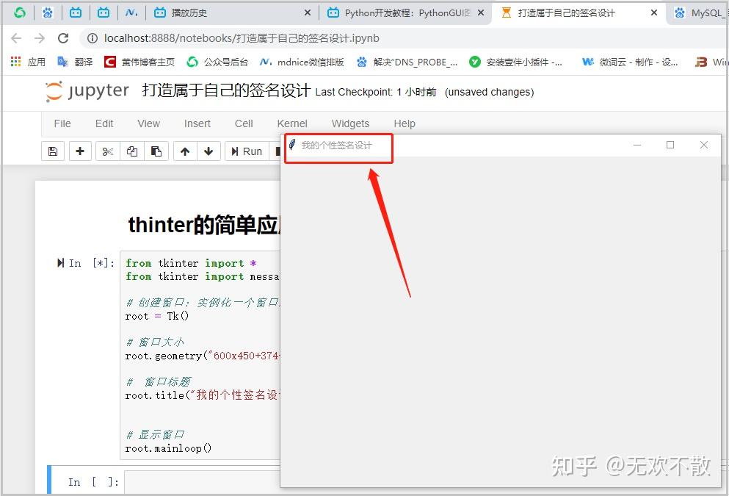This screenshot has width=729, height=496.
Task: Click the red left In-cell execution indicator bar
Action: (48, 481)
